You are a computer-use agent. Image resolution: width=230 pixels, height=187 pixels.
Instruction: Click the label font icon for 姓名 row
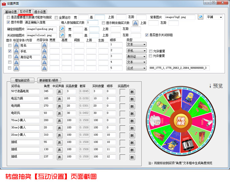click(x=17, y=45)
